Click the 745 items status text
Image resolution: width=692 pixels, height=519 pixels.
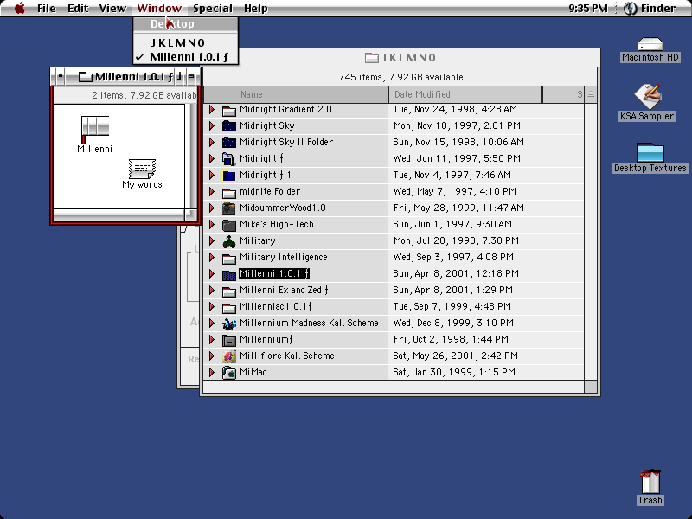click(400, 77)
